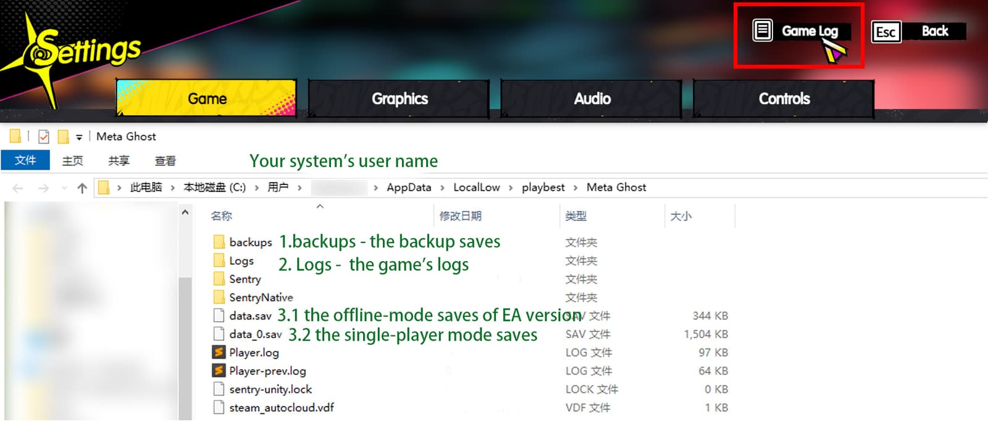Open recent locations dropdown arrow
Viewport: 988px width, 422px height.
point(64,188)
